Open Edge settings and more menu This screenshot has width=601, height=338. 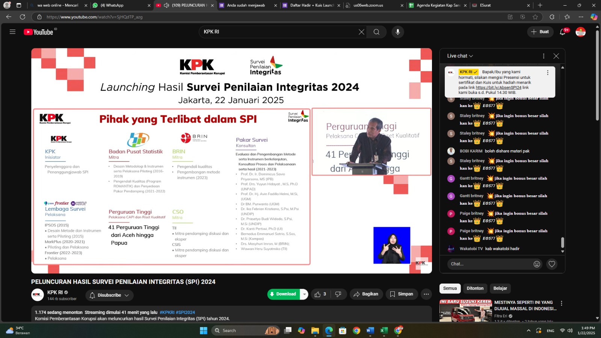point(581,17)
